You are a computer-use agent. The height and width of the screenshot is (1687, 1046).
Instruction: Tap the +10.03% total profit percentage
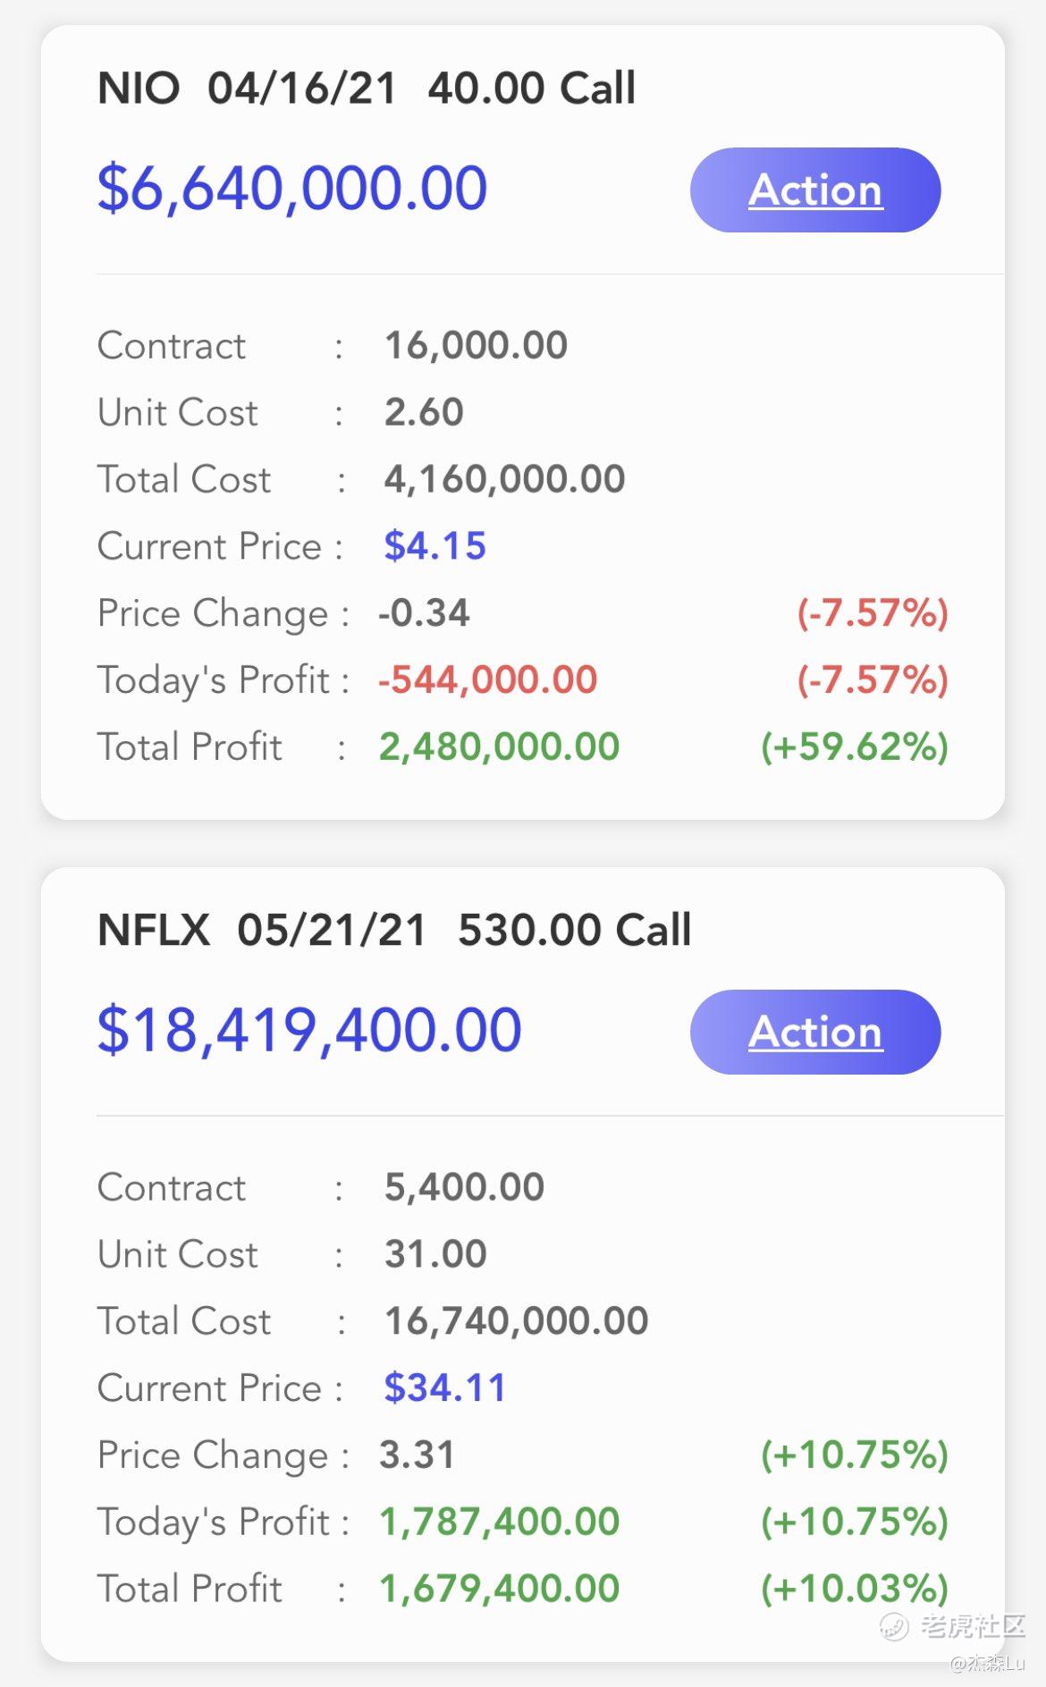[x=854, y=1589]
